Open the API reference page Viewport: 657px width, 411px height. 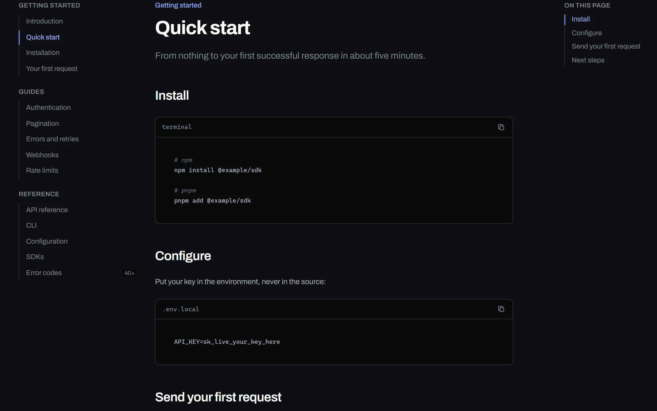[x=47, y=210]
